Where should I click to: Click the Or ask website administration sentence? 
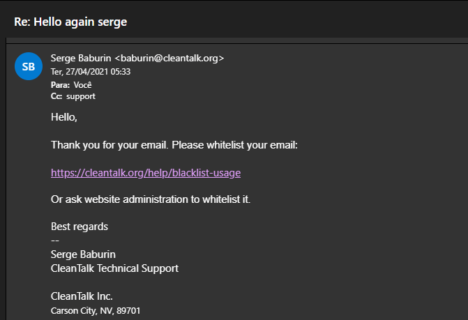(x=151, y=199)
